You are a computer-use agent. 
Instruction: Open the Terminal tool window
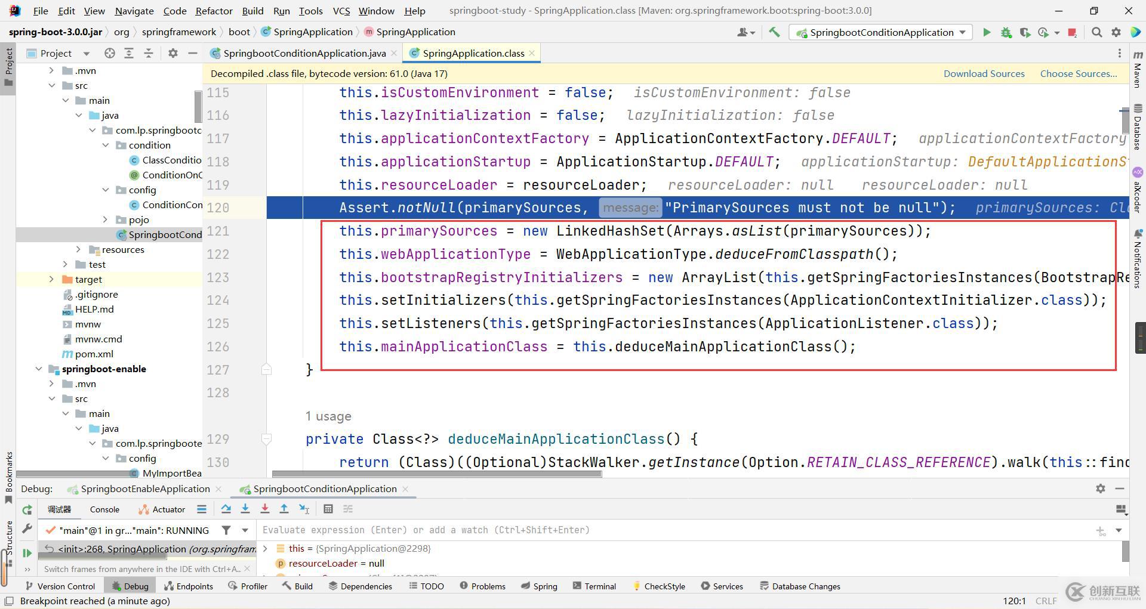click(x=594, y=586)
